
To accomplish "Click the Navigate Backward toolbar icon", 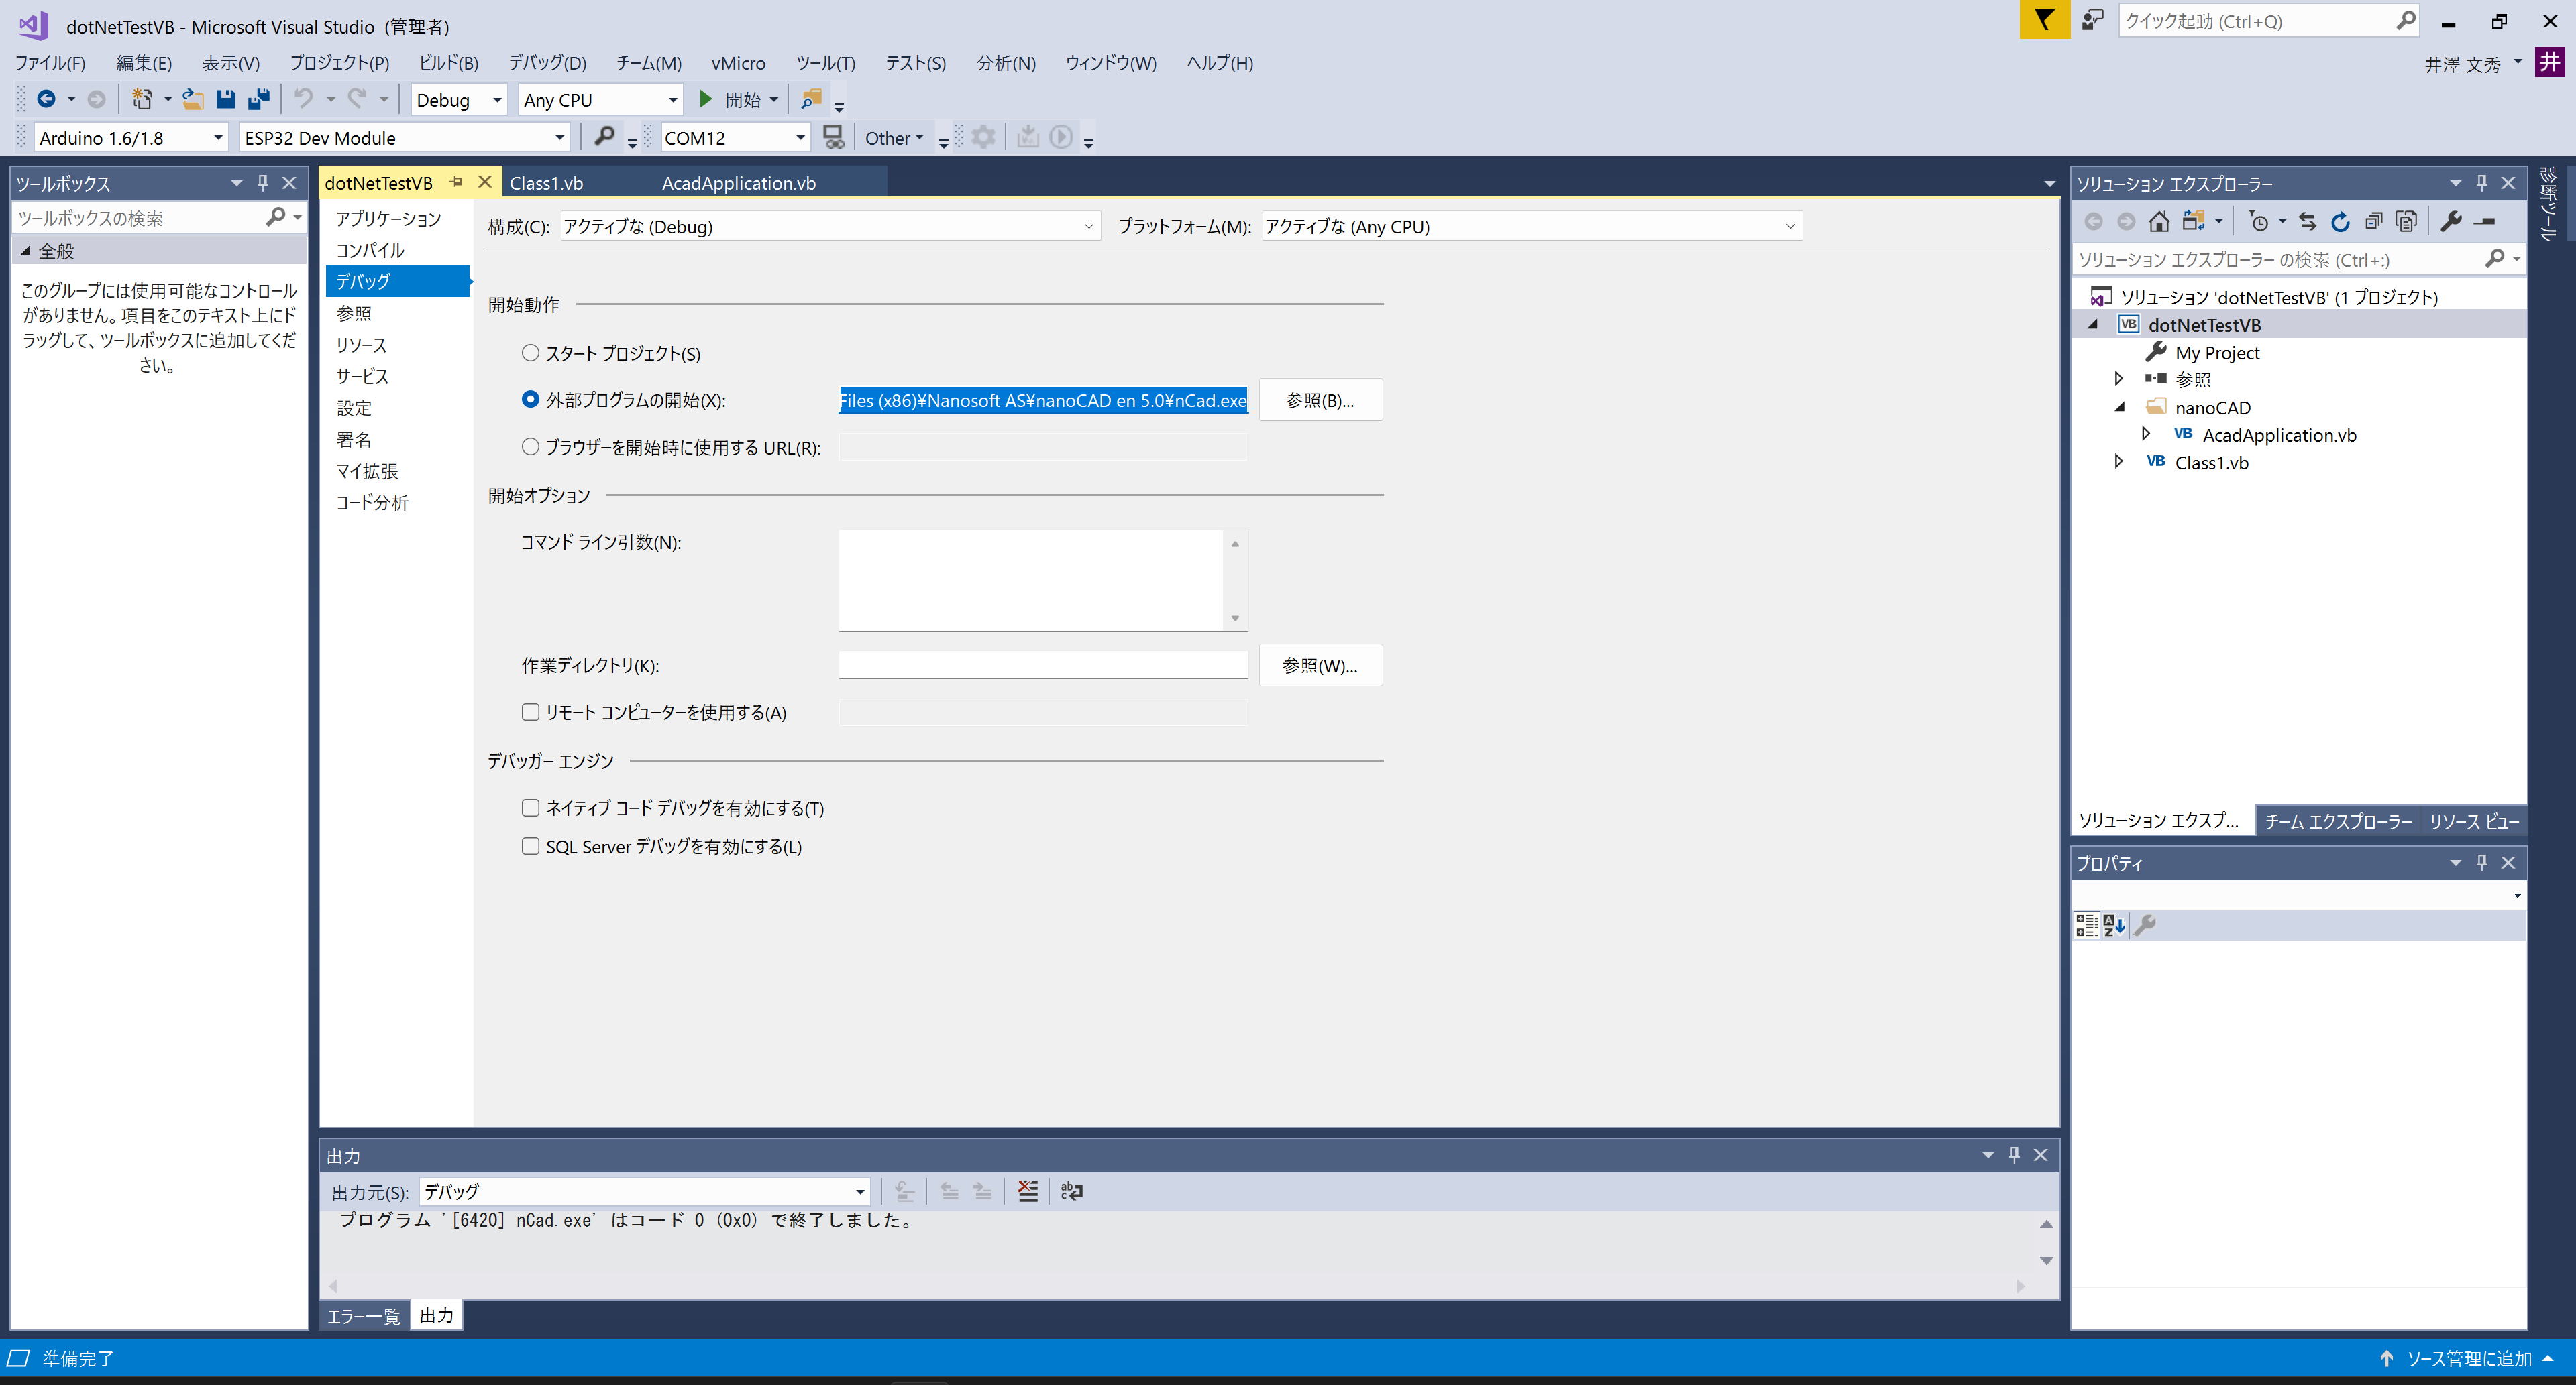I will pyautogui.click(x=46, y=99).
